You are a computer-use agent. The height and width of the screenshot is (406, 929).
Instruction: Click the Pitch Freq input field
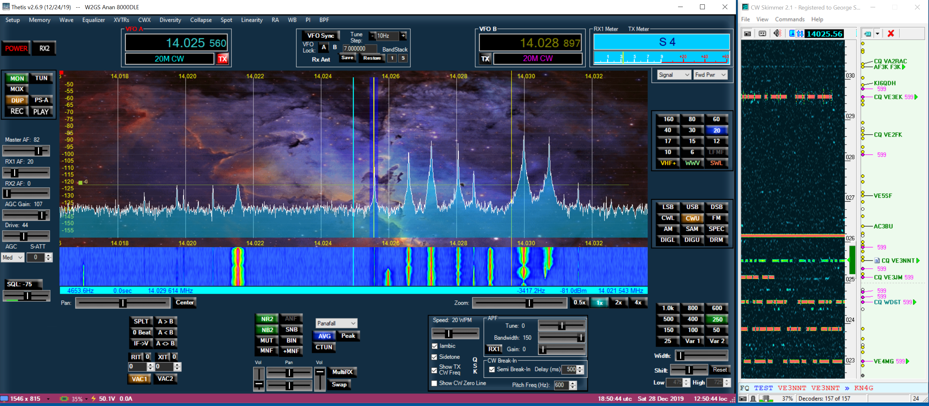(561, 385)
